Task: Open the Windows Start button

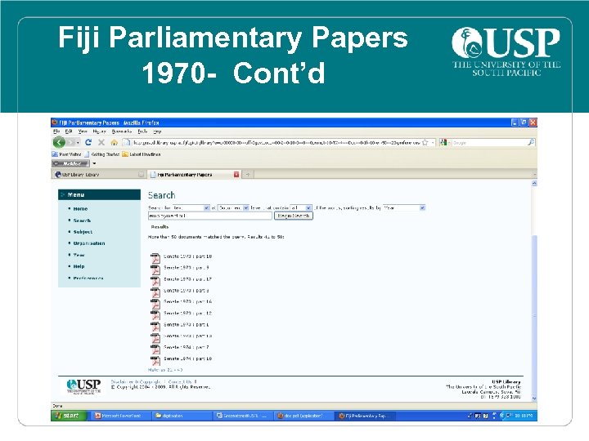Action: click(x=68, y=416)
